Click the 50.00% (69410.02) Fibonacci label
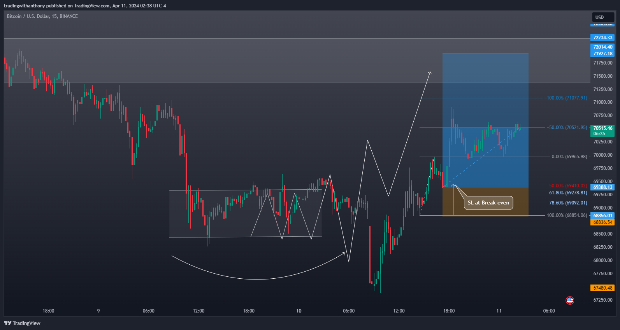 tap(568, 186)
